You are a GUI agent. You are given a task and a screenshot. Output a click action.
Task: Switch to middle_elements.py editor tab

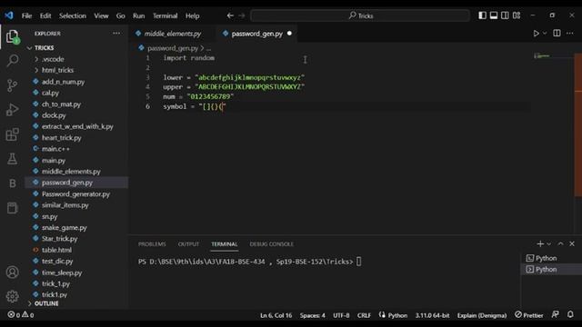coord(173,34)
